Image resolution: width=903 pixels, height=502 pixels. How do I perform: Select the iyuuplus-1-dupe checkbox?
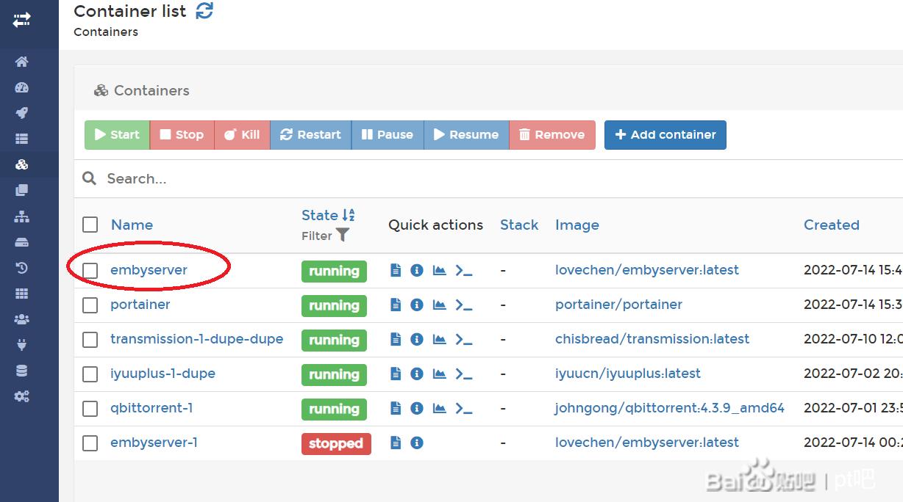click(90, 374)
